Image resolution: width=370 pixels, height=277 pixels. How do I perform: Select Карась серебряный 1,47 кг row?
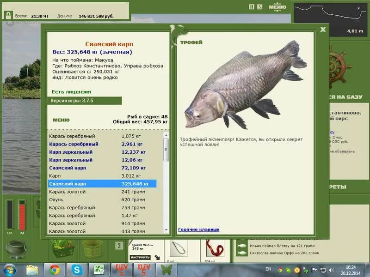point(102,216)
